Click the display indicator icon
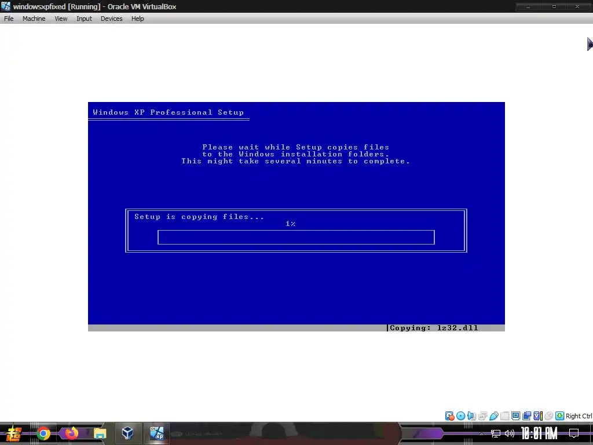Image resolution: width=593 pixels, height=445 pixels. coord(515,416)
